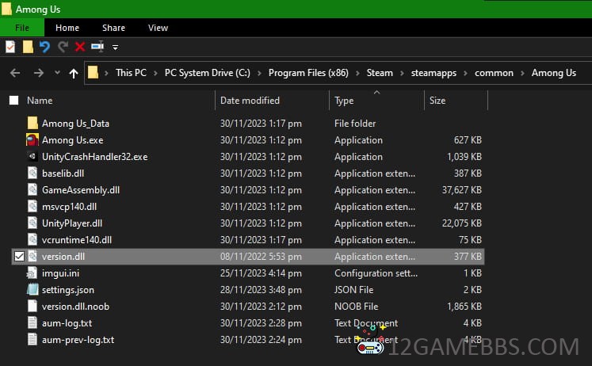
Task: Sort by the Type column header
Action: click(x=344, y=101)
